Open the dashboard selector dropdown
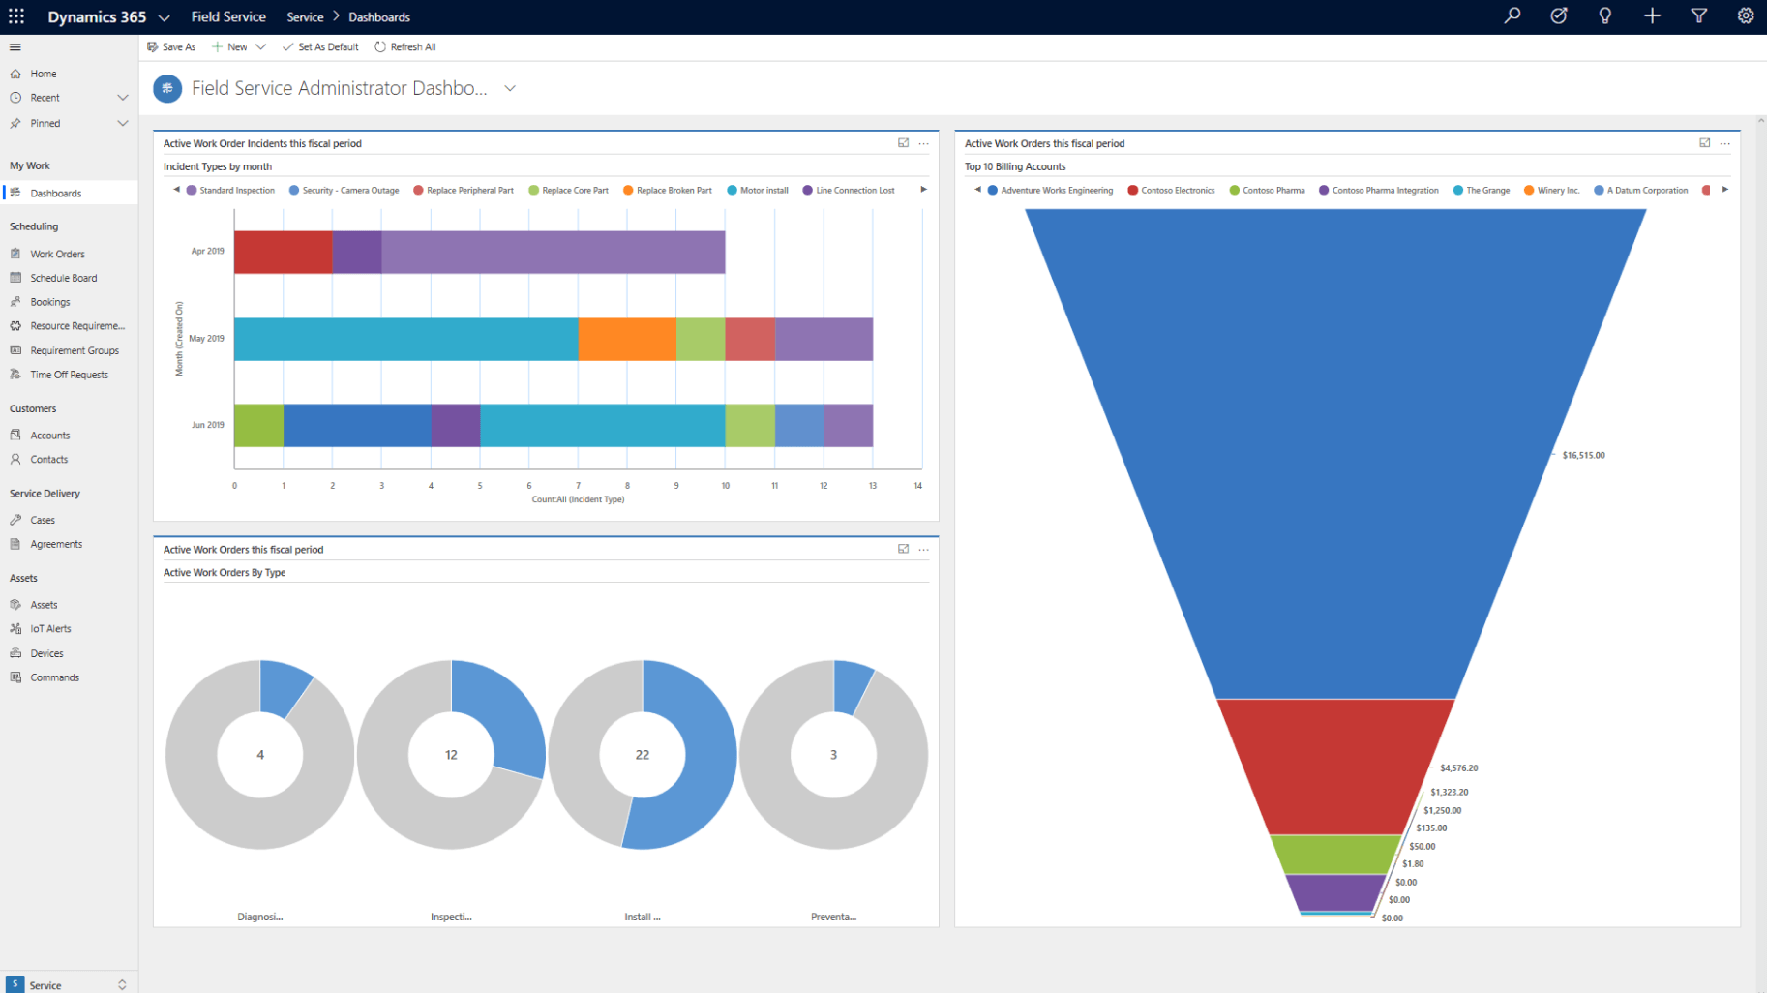 [x=510, y=88]
